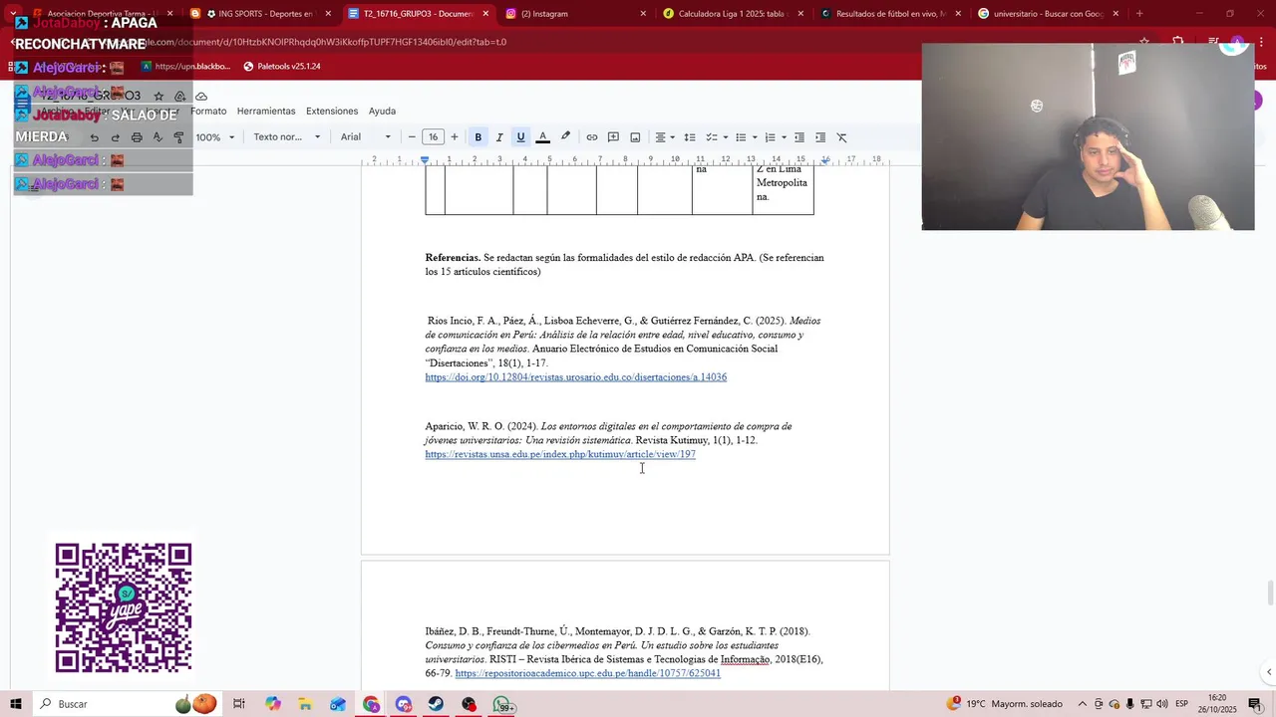This screenshot has height=717, width=1276.
Task: Click the paint format icon
Action: point(179,137)
